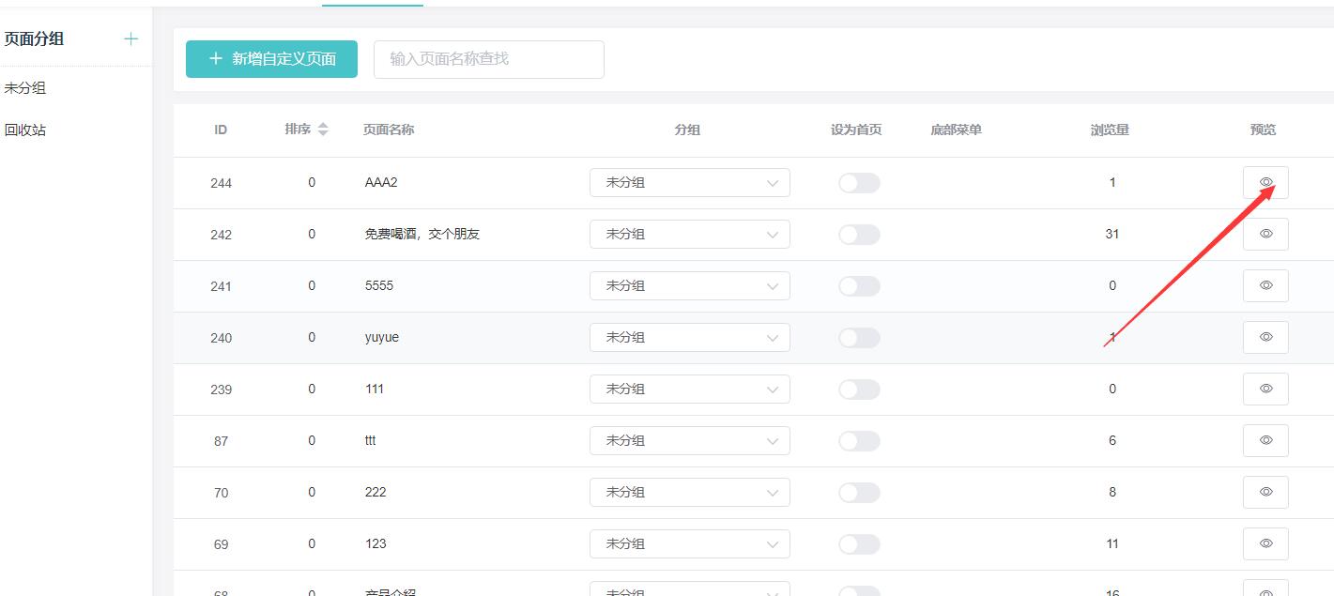Viewport: 1334px width, 596px height.
Task: Toggle homepage switch for page 123
Action: [859, 544]
